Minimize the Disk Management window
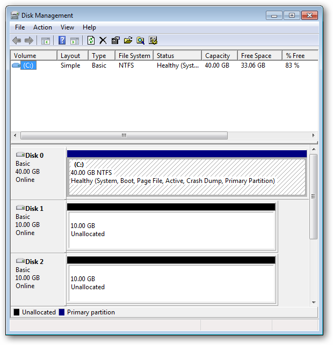This screenshot has width=333, height=345. tap(274, 16)
